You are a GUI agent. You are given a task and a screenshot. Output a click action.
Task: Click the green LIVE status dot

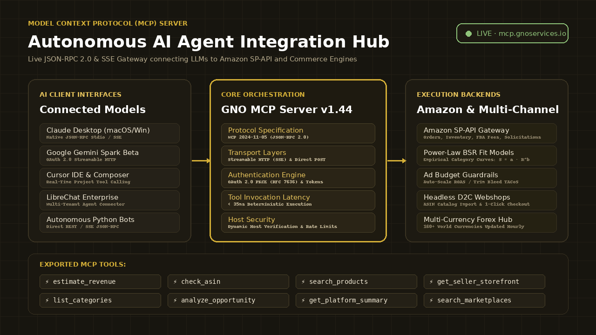[x=468, y=33]
